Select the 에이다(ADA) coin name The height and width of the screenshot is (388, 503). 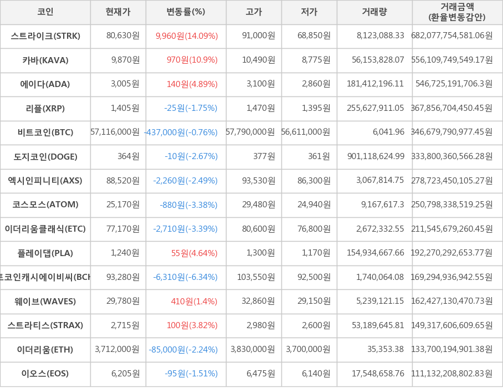[x=45, y=84]
